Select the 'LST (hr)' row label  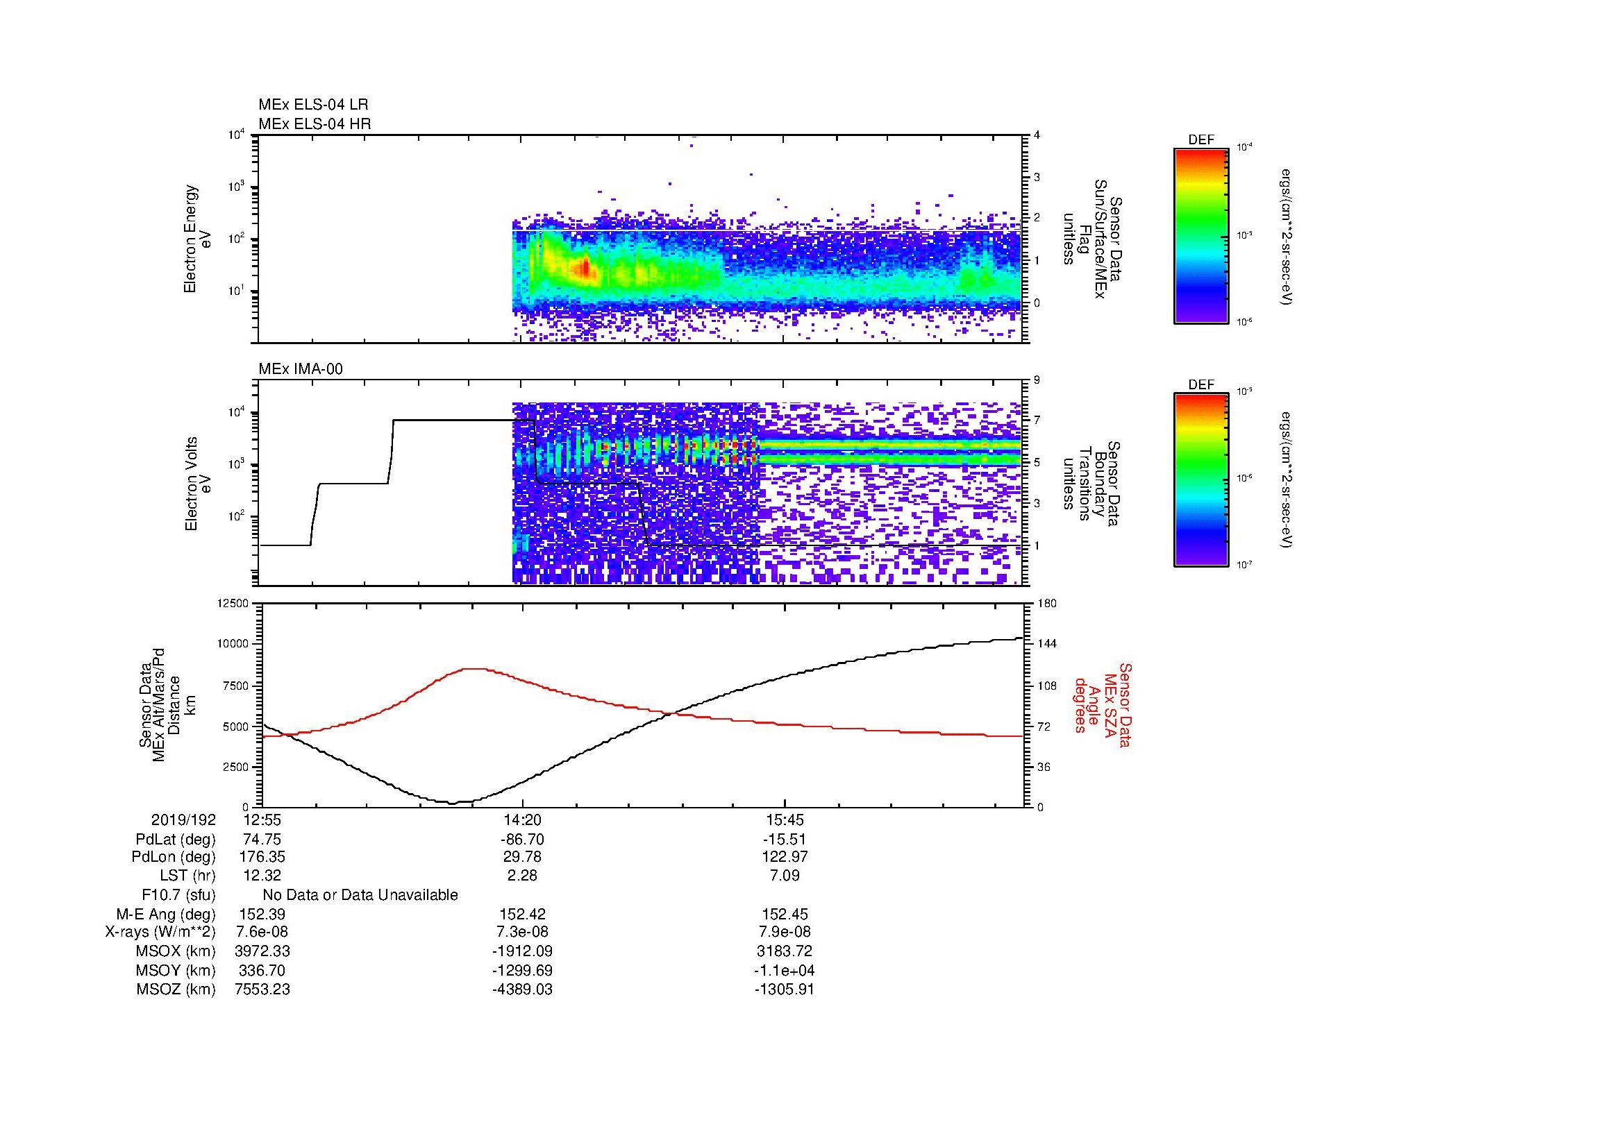[187, 876]
